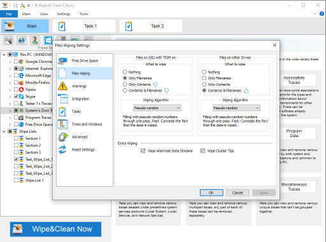
Task: Open help via the blue question mark icon
Action: 322,14
